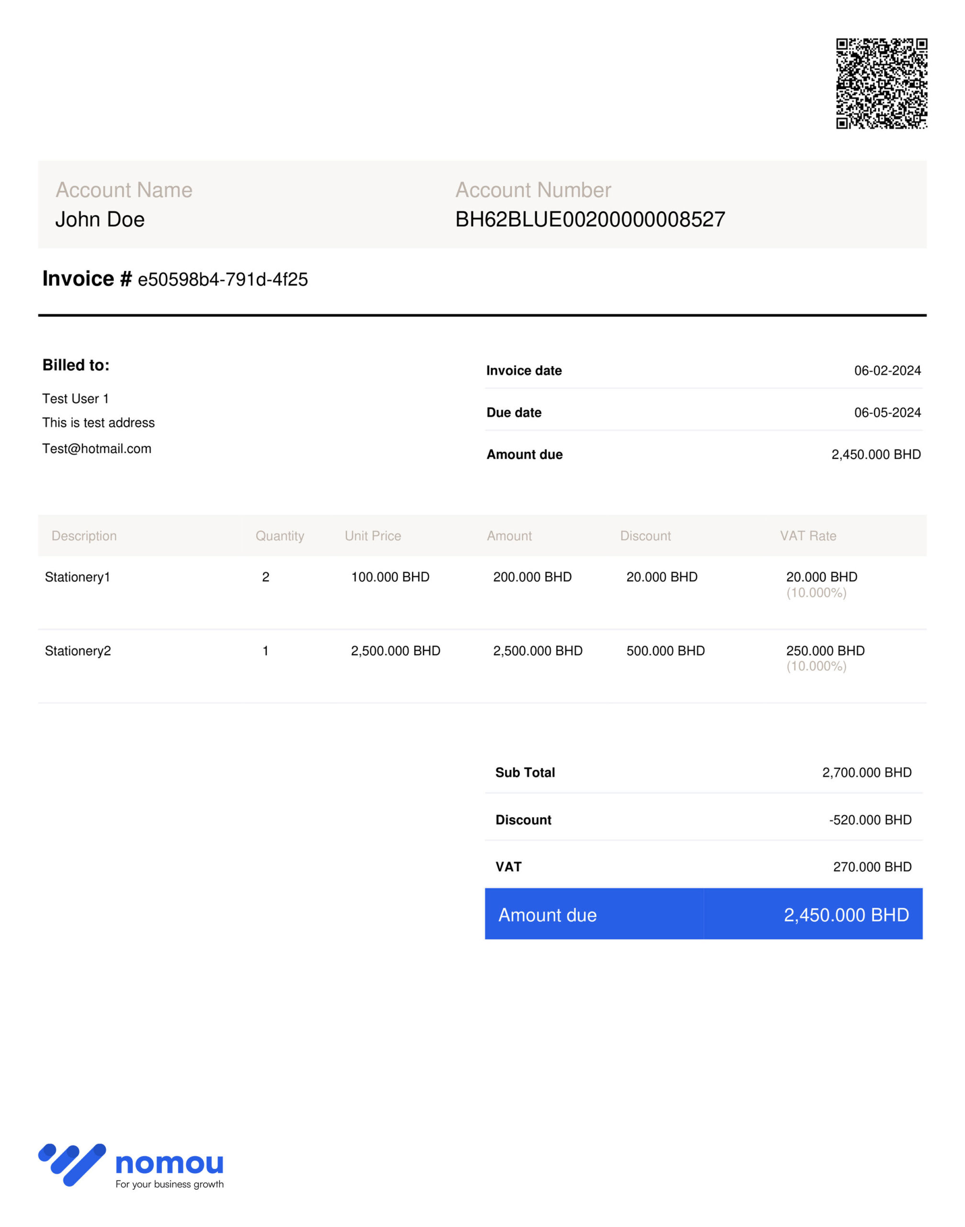
Task: Click the account name John Doe
Action: (x=100, y=220)
